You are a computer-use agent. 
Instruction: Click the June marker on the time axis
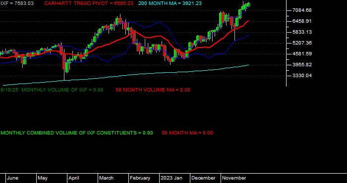[x=13, y=178]
